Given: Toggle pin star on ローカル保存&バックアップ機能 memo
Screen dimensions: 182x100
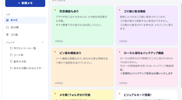Looking at the screenshot, I should coord(120,52).
